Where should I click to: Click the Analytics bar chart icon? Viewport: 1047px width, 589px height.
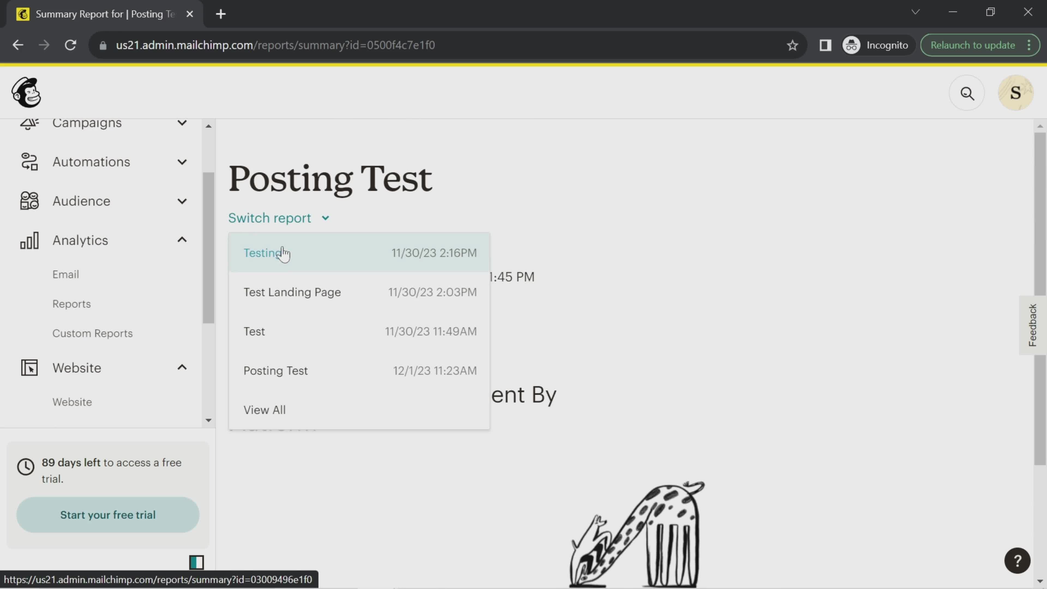point(29,240)
